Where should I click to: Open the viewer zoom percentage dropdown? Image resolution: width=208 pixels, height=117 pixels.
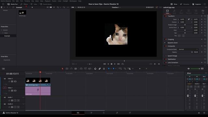74,7
